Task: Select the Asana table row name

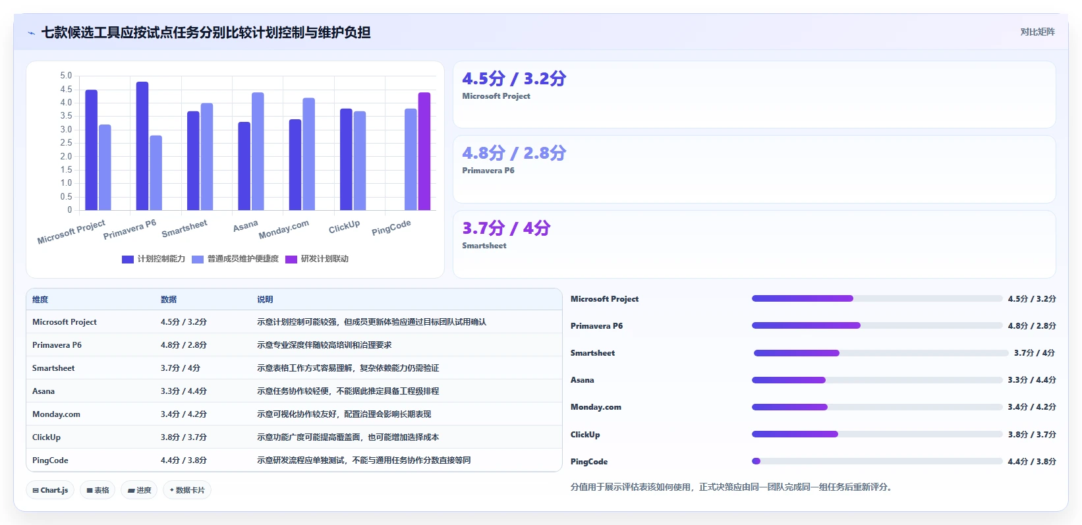Action: 43,391
